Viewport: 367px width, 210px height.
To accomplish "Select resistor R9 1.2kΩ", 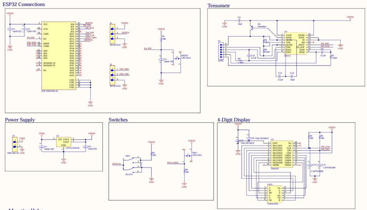I will coord(241,61).
